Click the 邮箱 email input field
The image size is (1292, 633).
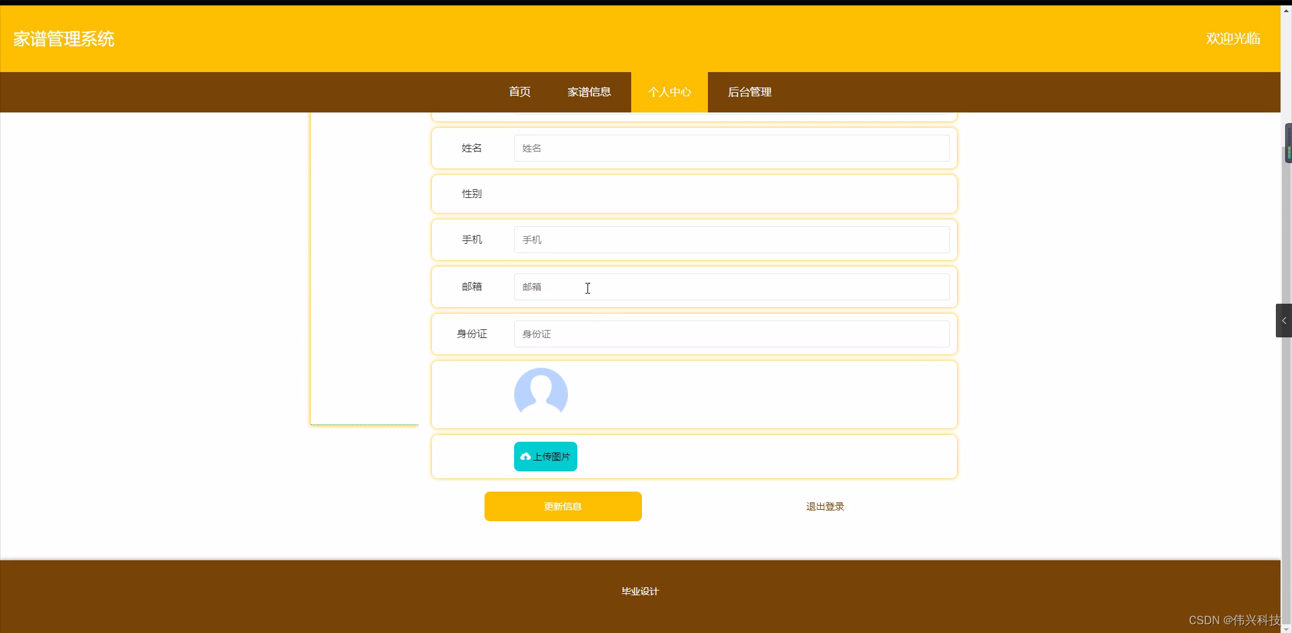click(x=731, y=286)
